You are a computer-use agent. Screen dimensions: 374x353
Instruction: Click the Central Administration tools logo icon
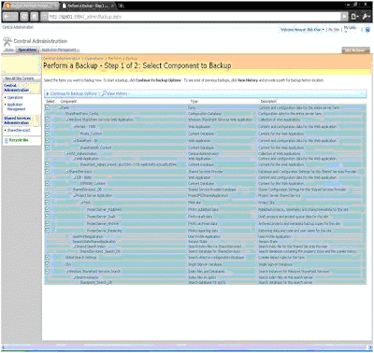pos(7,41)
